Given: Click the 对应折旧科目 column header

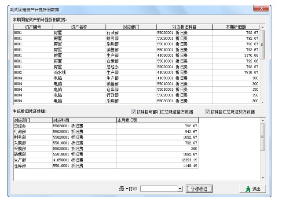Looking at the screenshot, I should click(x=184, y=27).
